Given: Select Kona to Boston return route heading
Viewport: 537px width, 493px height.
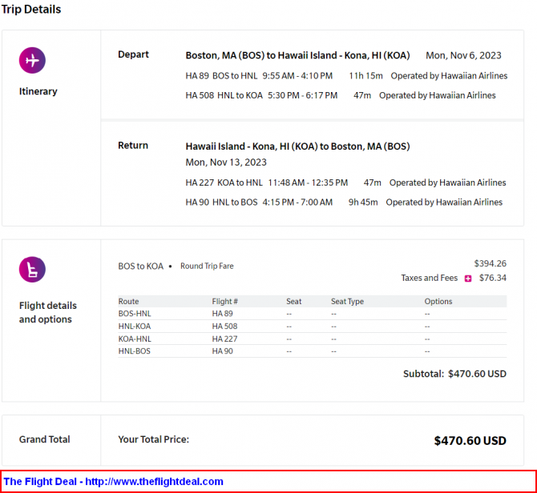Looking at the screenshot, I should click(x=297, y=146).
